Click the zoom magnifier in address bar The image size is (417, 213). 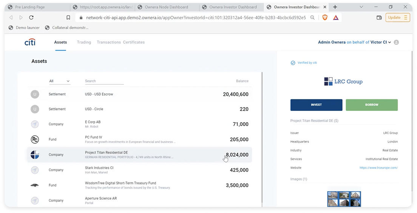click(x=312, y=17)
